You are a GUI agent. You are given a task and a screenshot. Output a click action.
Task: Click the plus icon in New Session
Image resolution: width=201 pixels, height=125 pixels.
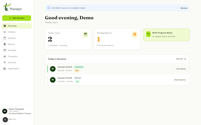pyautogui.click(x=10, y=18)
